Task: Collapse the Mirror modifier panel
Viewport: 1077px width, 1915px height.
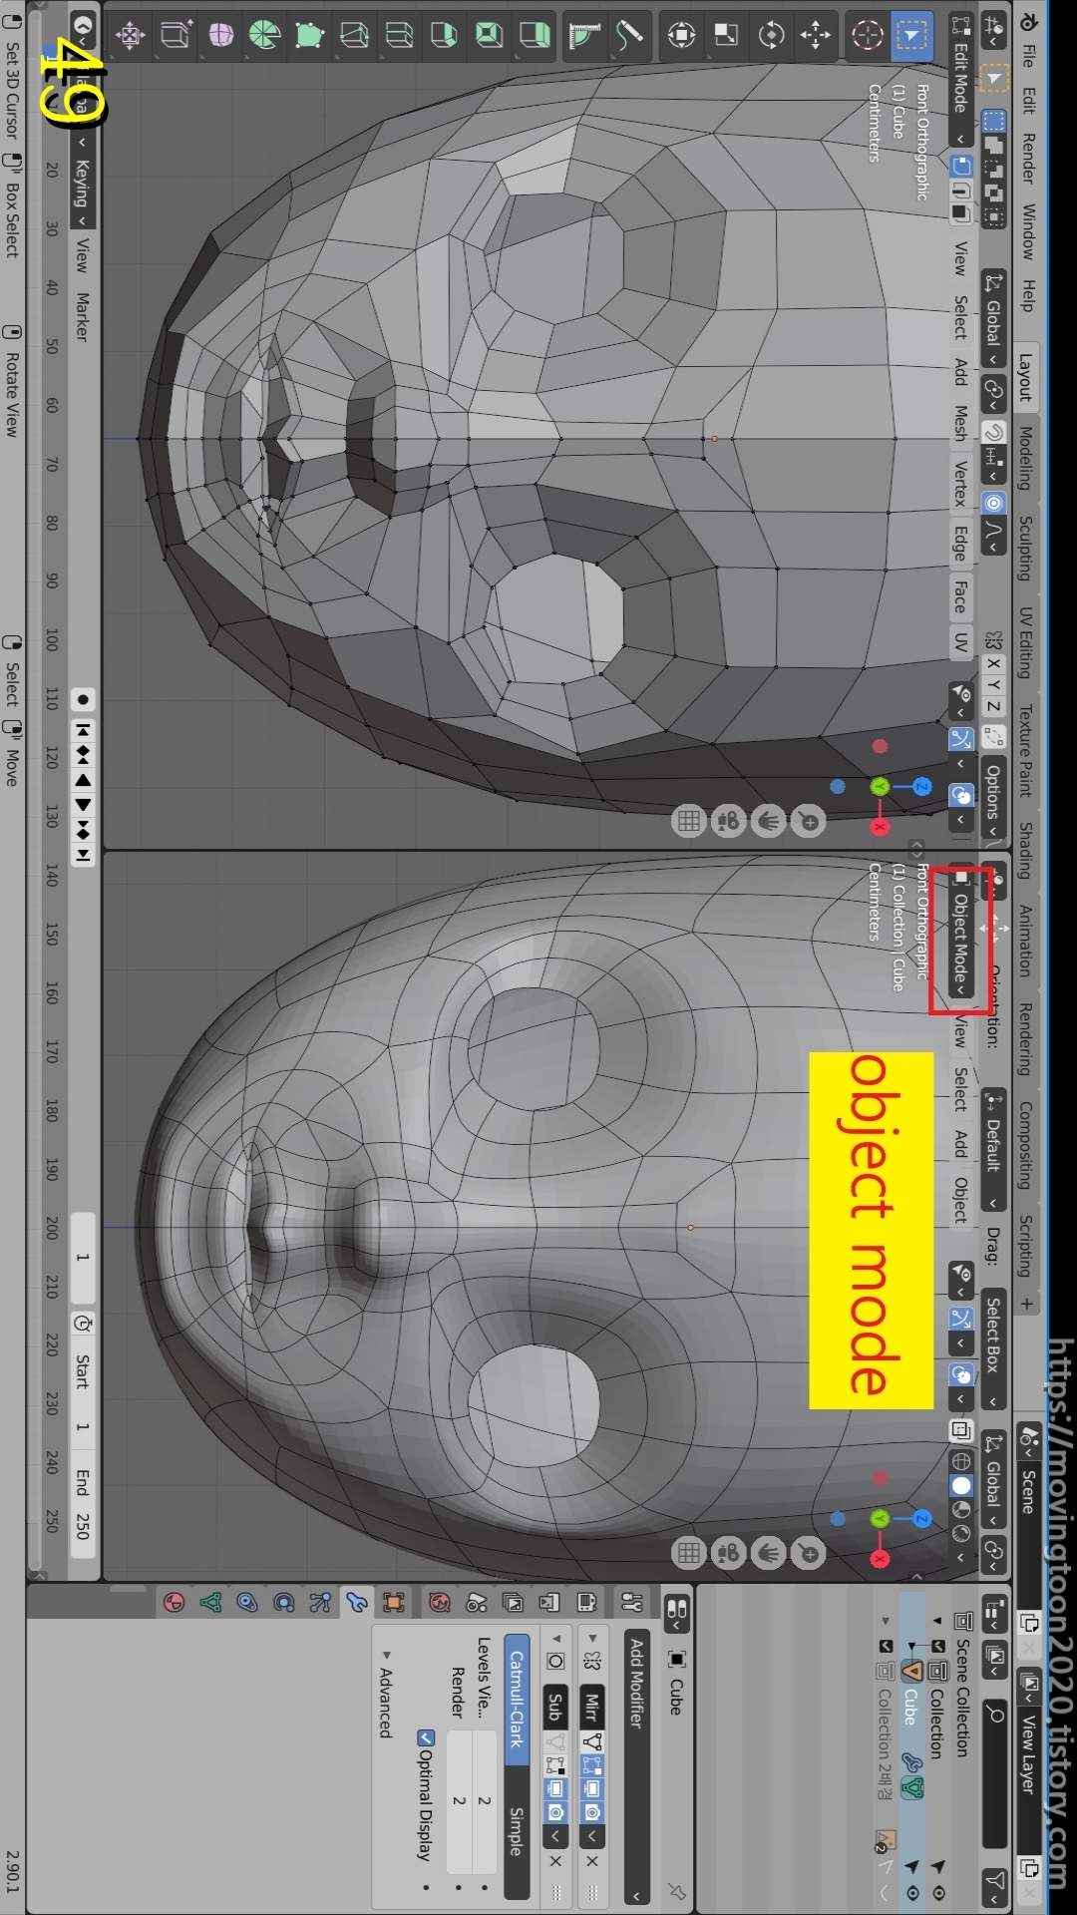Action: click(x=592, y=1638)
